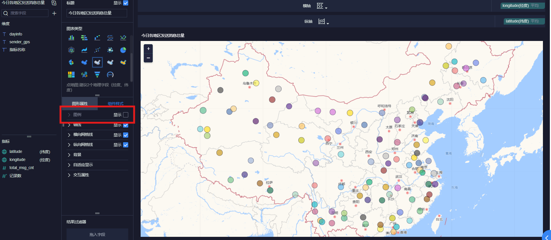Select the dayinfo dimension field
The height and width of the screenshot is (240, 551).
(16, 34)
